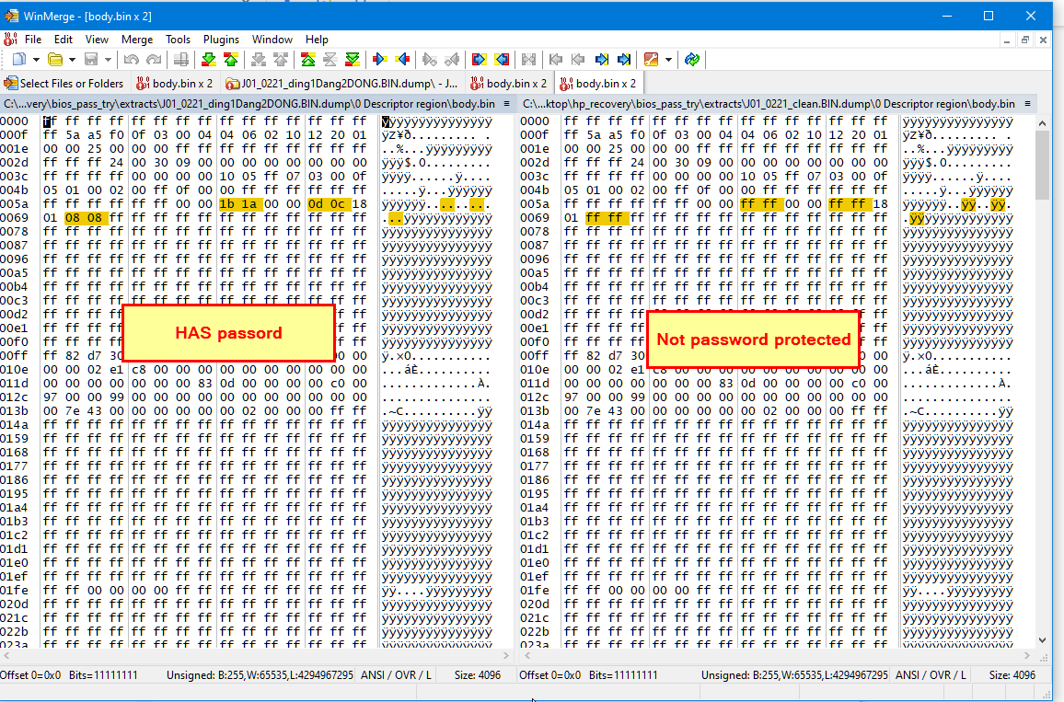Redo the last edit using the toolbar
Image resolution: width=1064 pixels, height=702 pixels.
coord(154,60)
